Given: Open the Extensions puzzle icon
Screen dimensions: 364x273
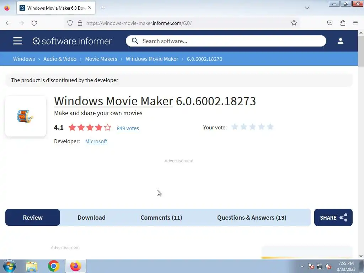Looking at the screenshot, I should coord(343,23).
